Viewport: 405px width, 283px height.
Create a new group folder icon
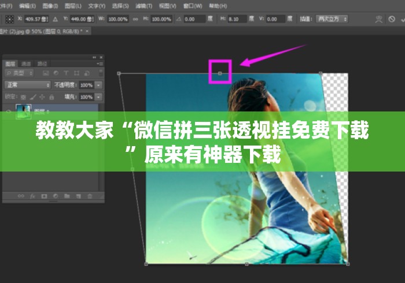tap(67, 196)
